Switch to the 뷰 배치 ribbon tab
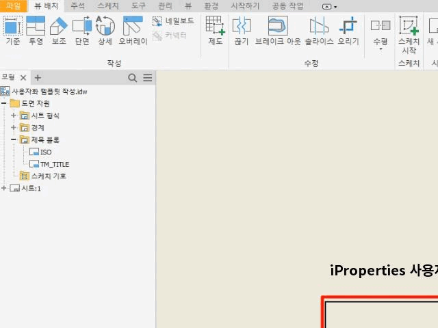Image resolution: width=438 pixels, height=328 pixels. click(46, 6)
